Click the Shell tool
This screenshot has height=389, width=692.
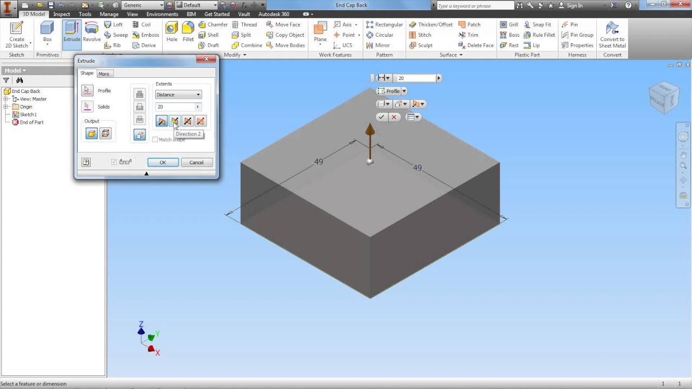(208, 35)
